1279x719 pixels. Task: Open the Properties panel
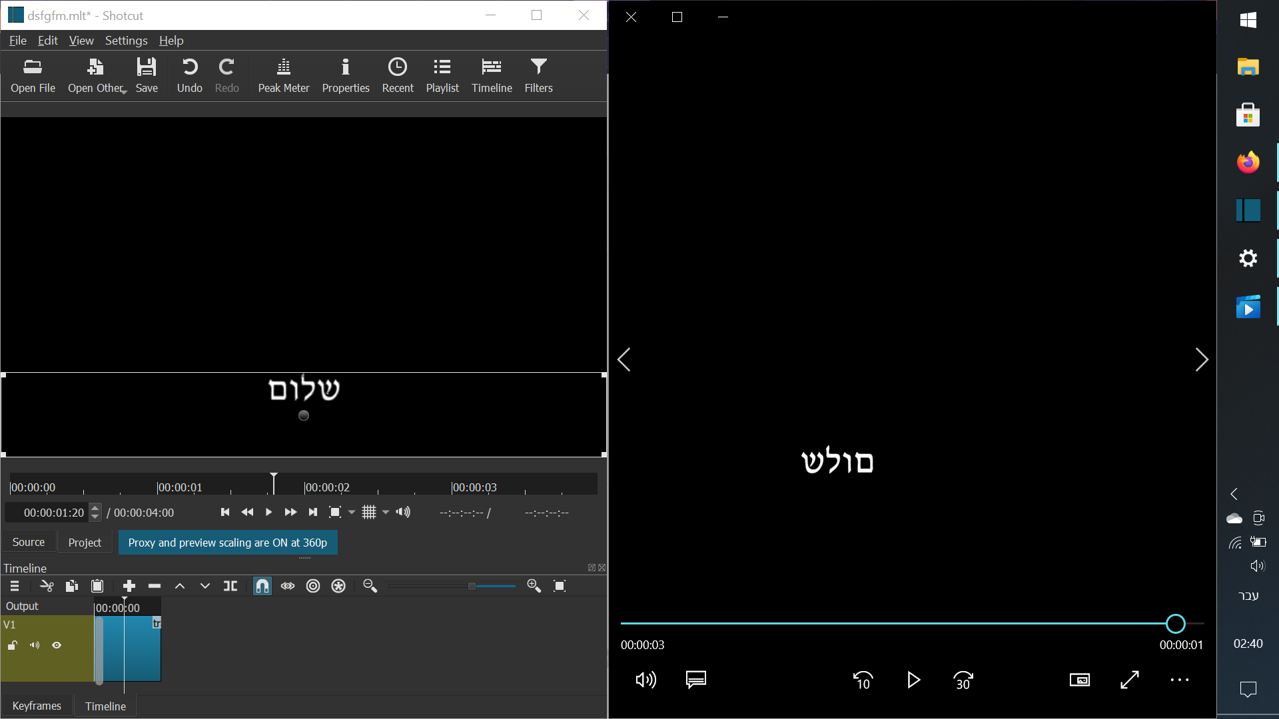[x=345, y=75]
